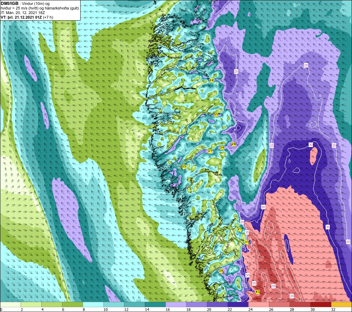Image resolution: width=352 pixels, height=312 pixels.
Task: Click the legend scale value 2
Action: pyautogui.click(x=22, y=310)
